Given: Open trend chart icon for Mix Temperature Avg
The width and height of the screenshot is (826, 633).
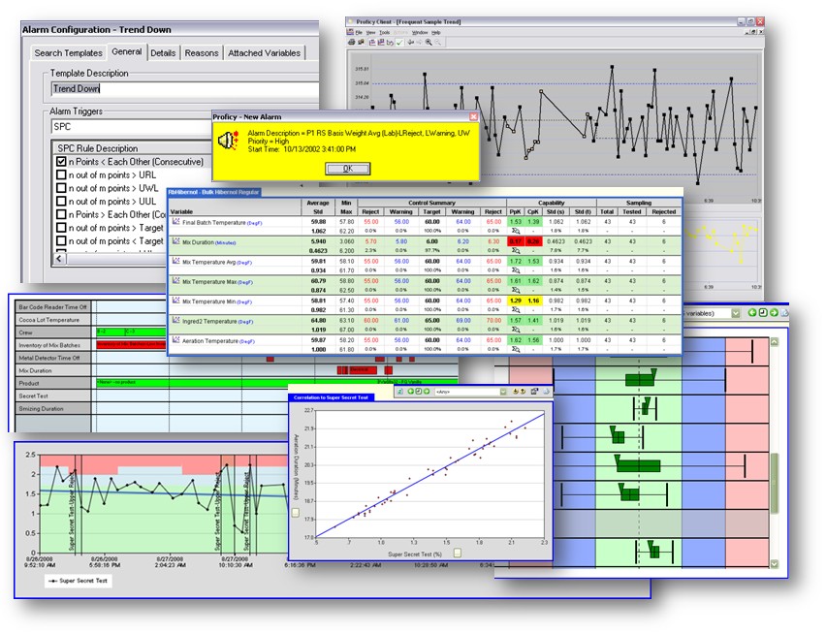Looking at the screenshot, I should point(176,261).
